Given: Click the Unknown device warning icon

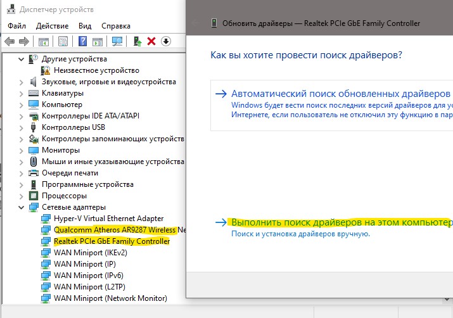Looking at the screenshot, I should pos(46,70).
